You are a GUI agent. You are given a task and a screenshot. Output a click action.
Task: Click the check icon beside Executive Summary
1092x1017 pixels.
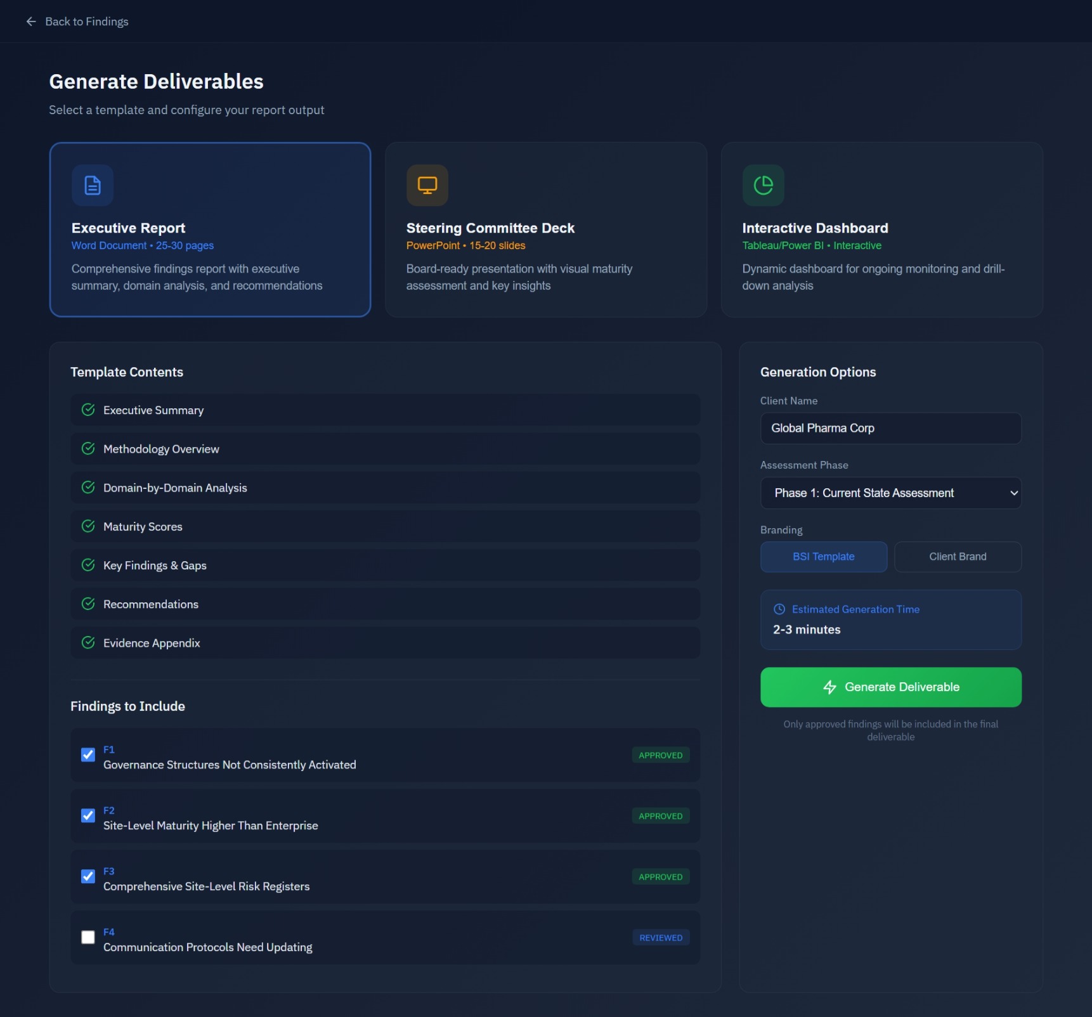click(x=88, y=410)
